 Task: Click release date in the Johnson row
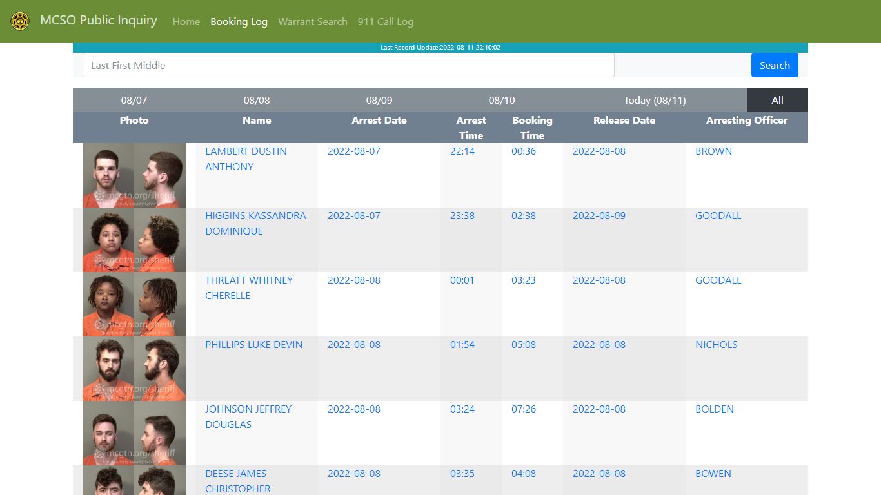pyautogui.click(x=599, y=409)
